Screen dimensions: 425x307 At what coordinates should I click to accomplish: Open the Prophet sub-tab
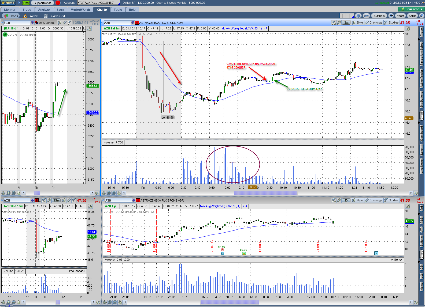[31, 16]
